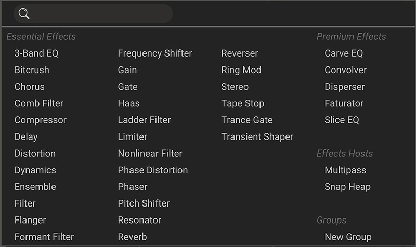
Task: Add the Frequency Shifter effect
Action: point(155,53)
